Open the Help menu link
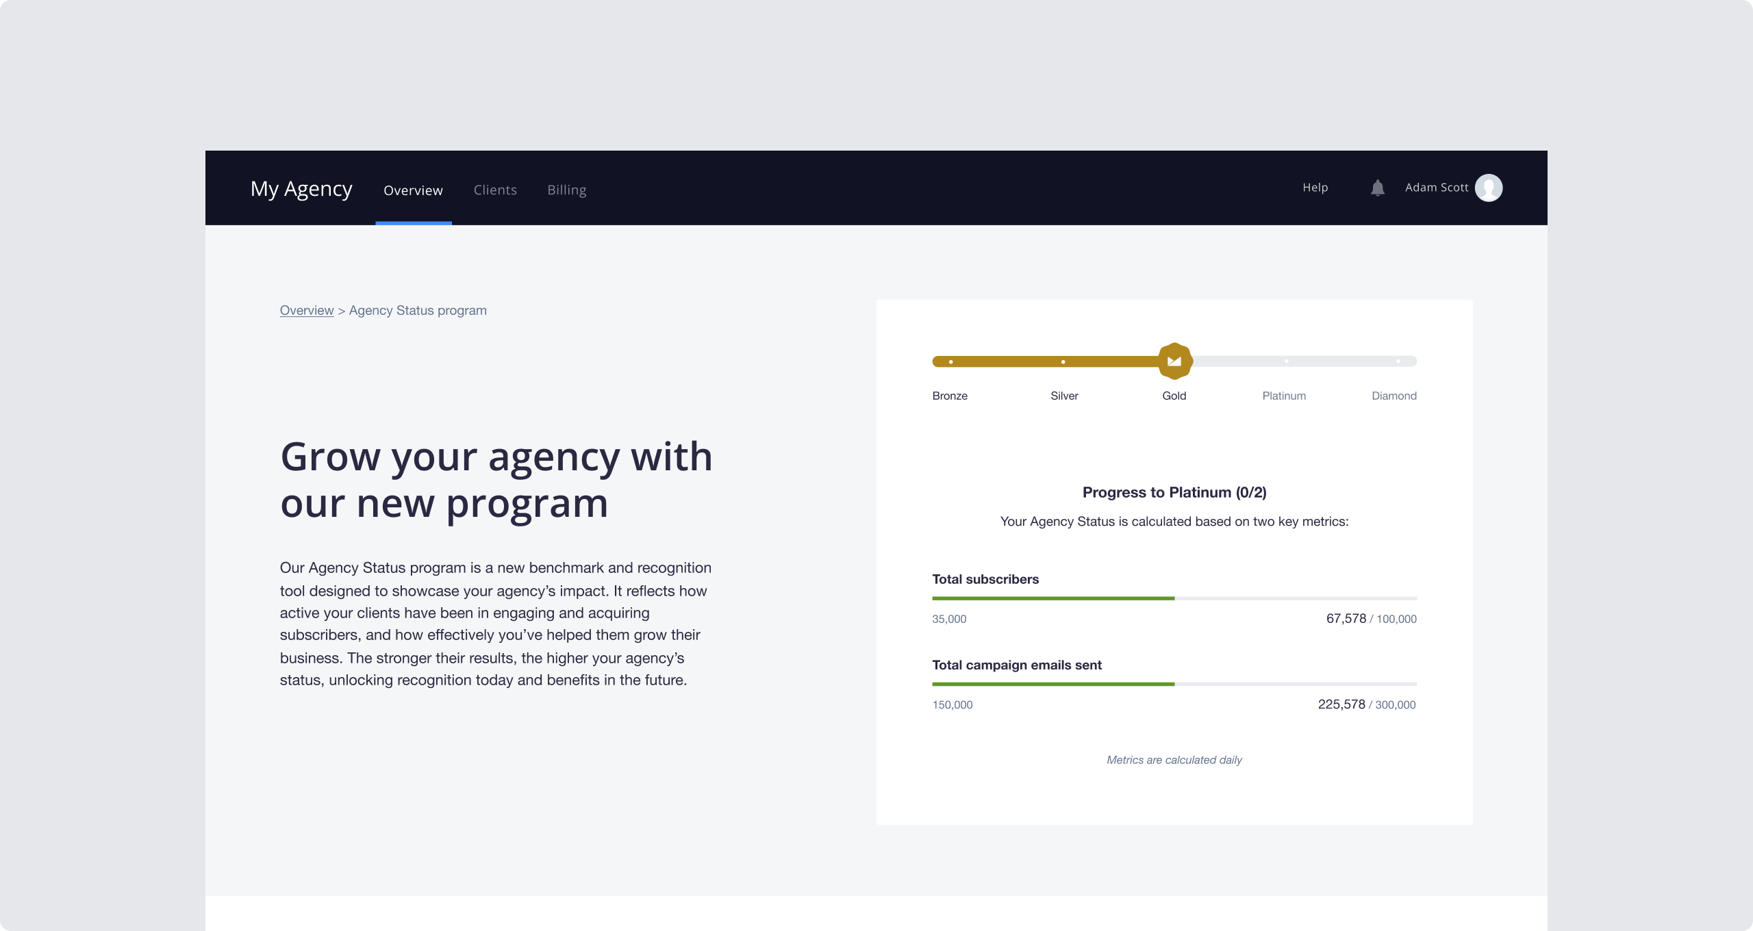1753x931 pixels. point(1315,188)
